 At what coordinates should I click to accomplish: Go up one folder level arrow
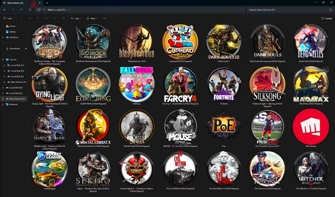[x=21, y=10]
